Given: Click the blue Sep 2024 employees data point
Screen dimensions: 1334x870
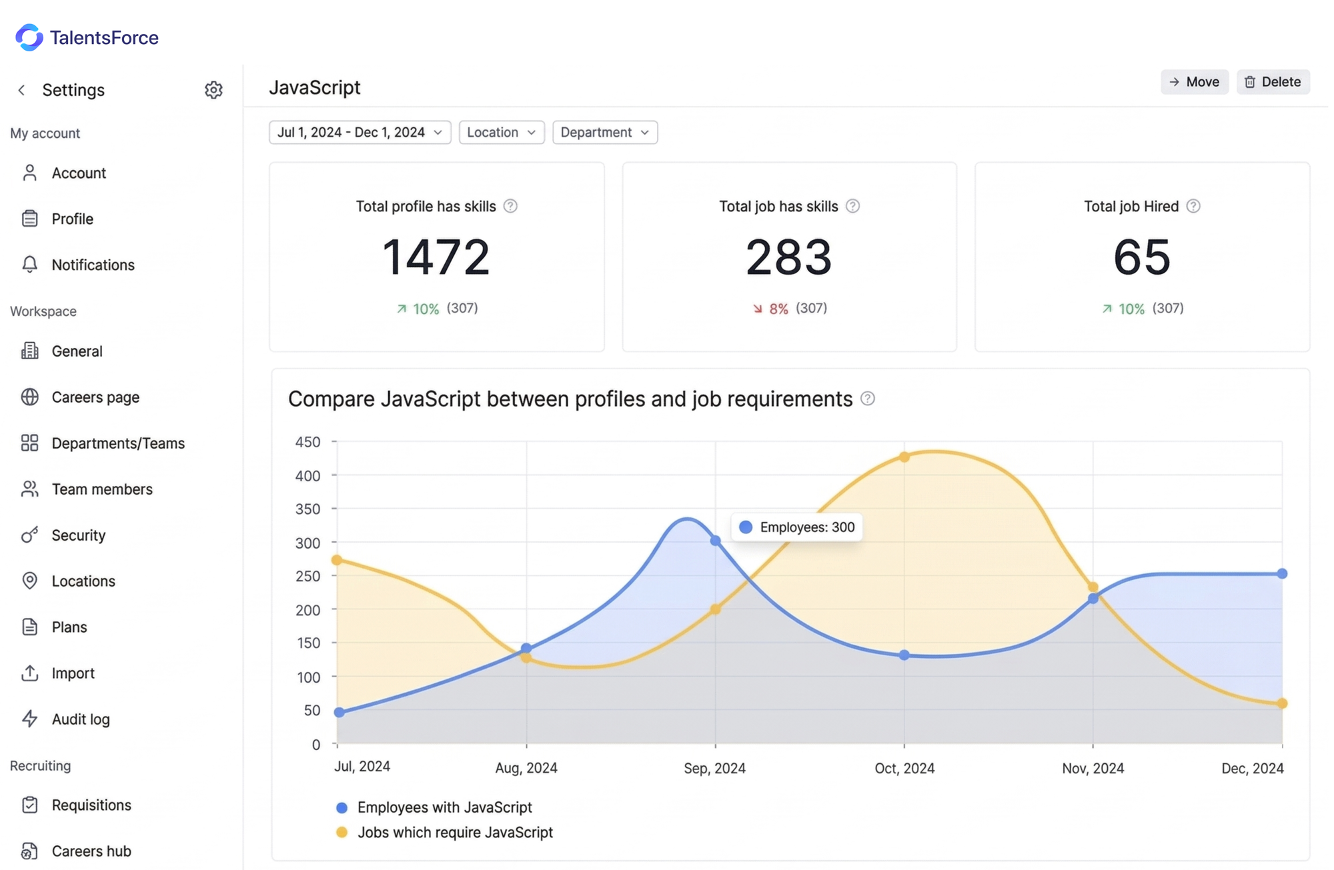Looking at the screenshot, I should click(716, 541).
